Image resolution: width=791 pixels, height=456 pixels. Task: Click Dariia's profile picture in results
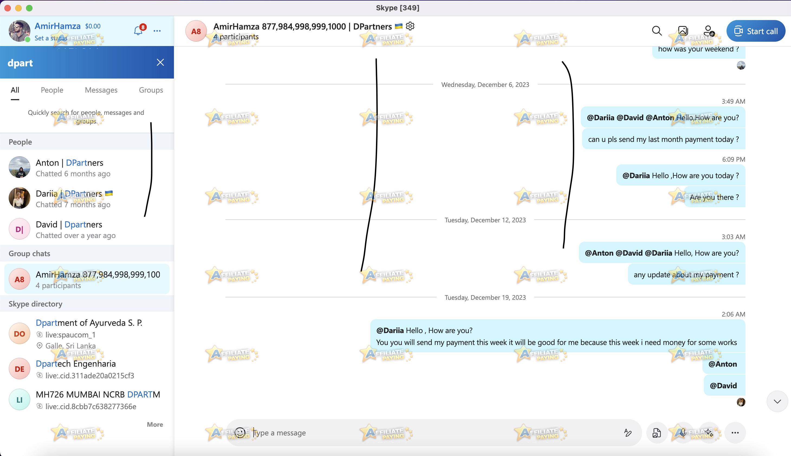[x=20, y=198]
